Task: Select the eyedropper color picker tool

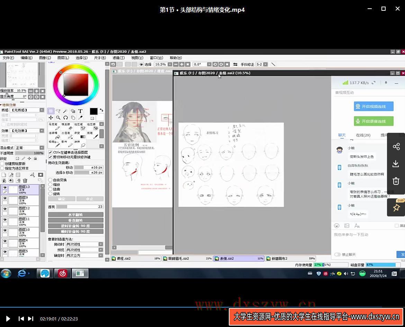Action: click(x=80, y=118)
